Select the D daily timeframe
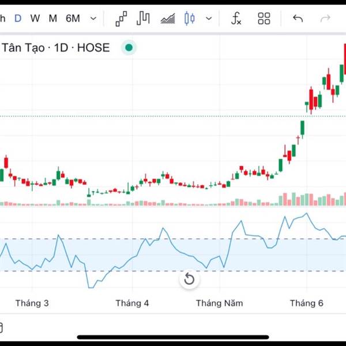Image resolution: width=346 pixels, height=346 pixels. tap(18, 18)
